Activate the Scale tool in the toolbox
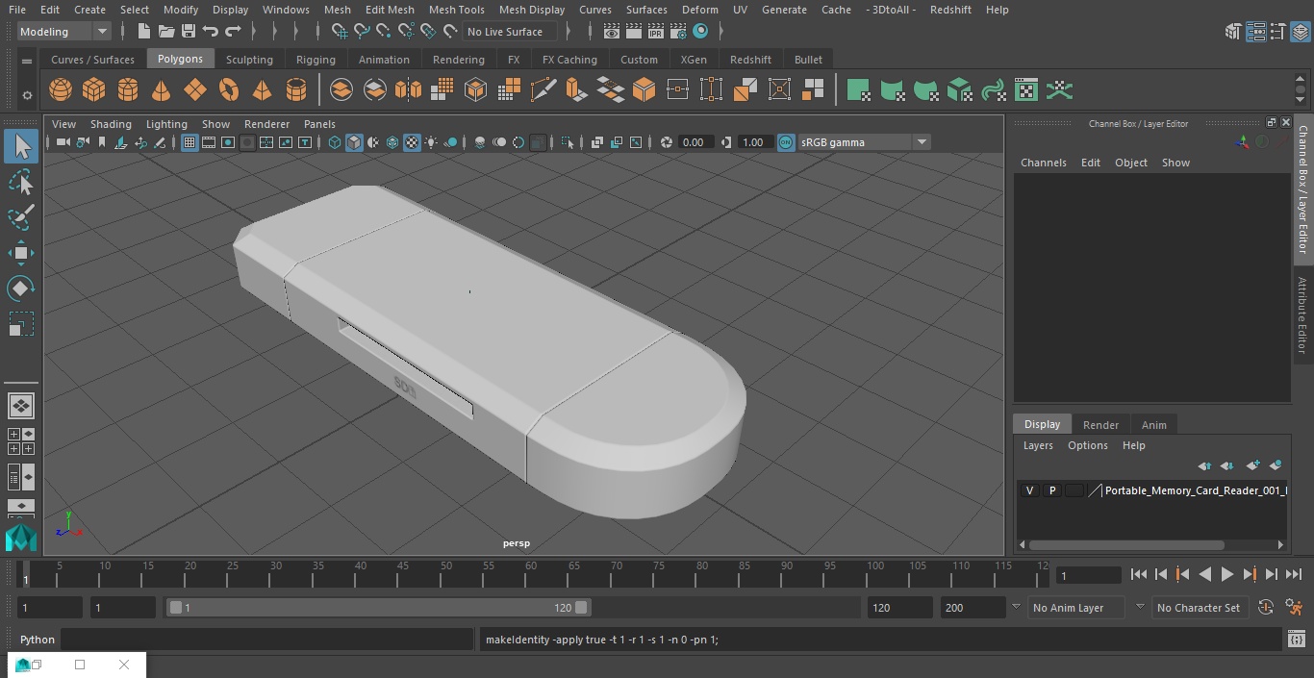Image resolution: width=1314 pixels, height=678 pixels. (x=21, y=324)
